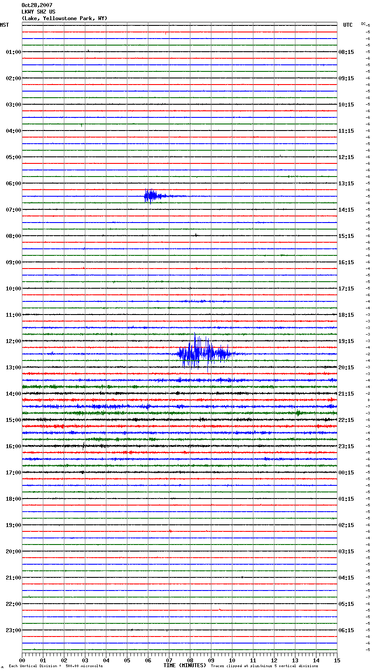
Task: Click the 06:15 UTC time label
Action: tap(346, 630)
